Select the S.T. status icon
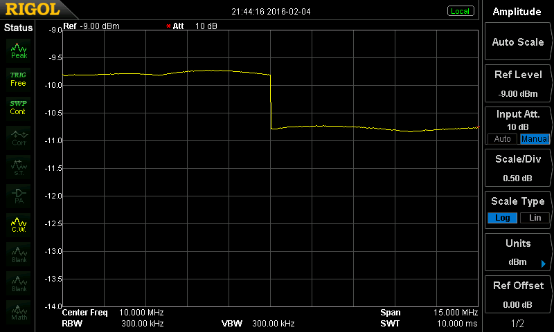This screenshot has width=554, height=332. pyautogui.click(x=19, y=167)
